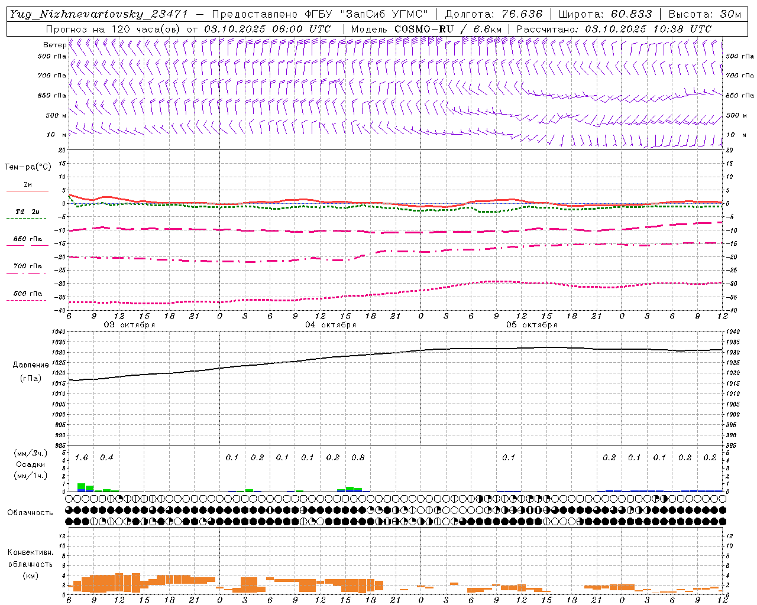
Task: Click the (мм/1ч.) precipitation unit label
Action: click(x=31, y=476)
